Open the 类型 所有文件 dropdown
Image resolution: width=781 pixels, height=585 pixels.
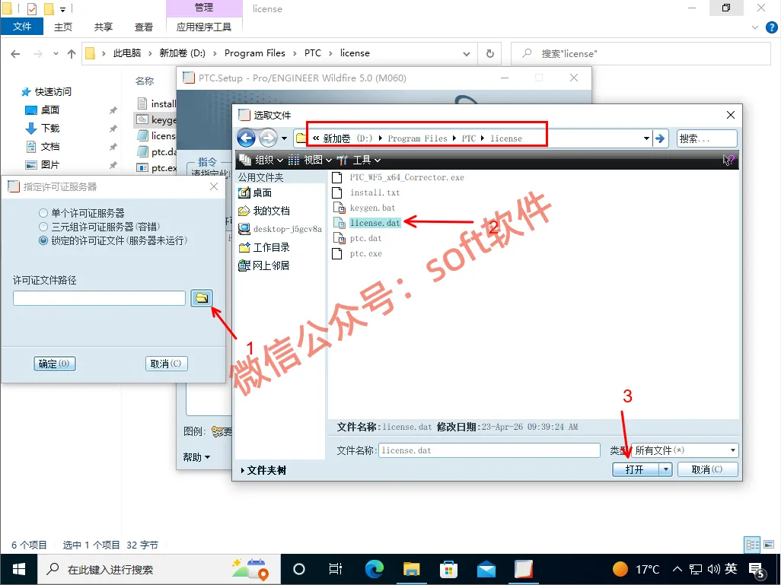click(684, 450)
